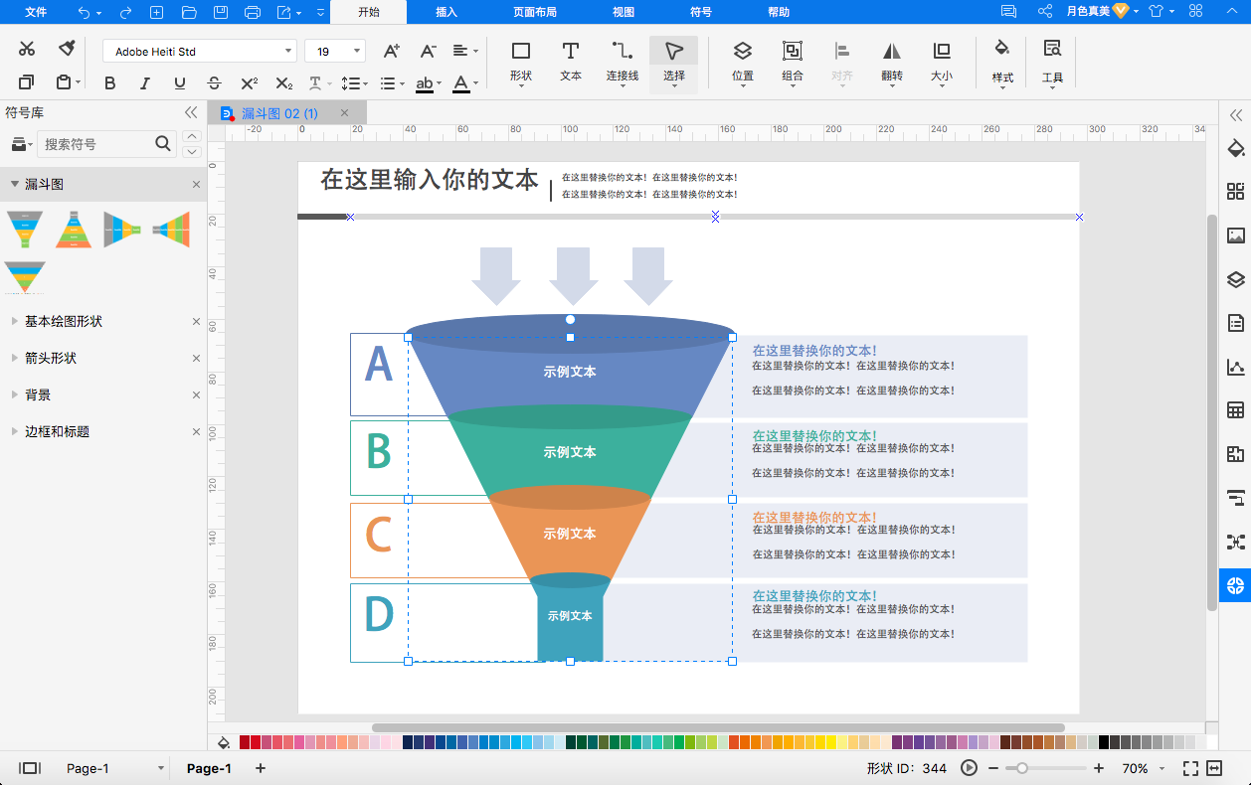Save the document with disk icon

(x=221, y=12)
